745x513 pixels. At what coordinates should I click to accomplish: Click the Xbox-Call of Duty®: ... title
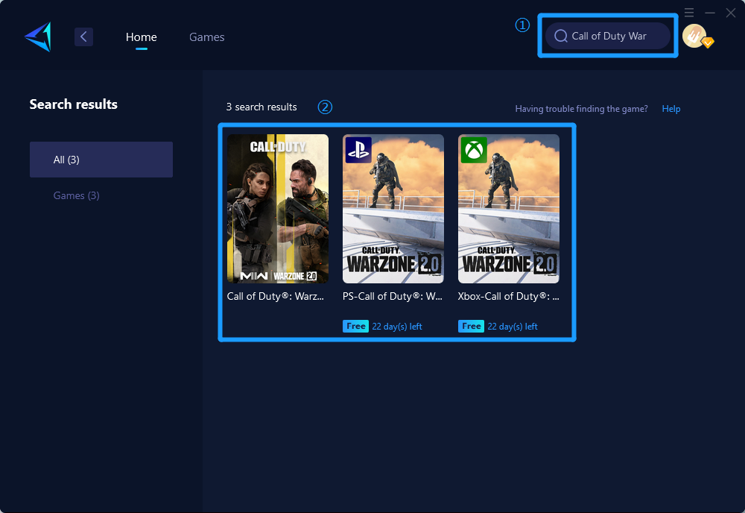tap(508, 296)
